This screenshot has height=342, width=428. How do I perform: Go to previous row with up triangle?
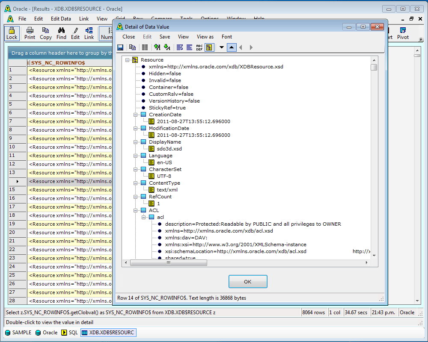pos(232,47)
